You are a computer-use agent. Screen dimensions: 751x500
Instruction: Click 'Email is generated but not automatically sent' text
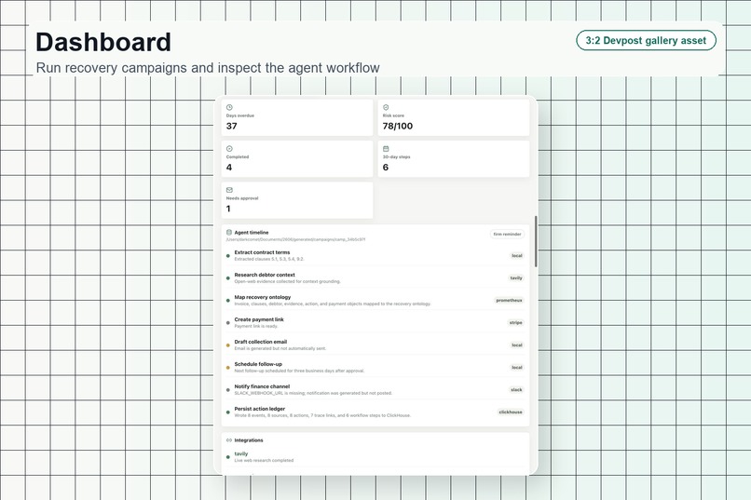click(x=280, y=348)
